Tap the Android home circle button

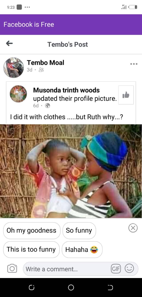(x=71, y=288)
